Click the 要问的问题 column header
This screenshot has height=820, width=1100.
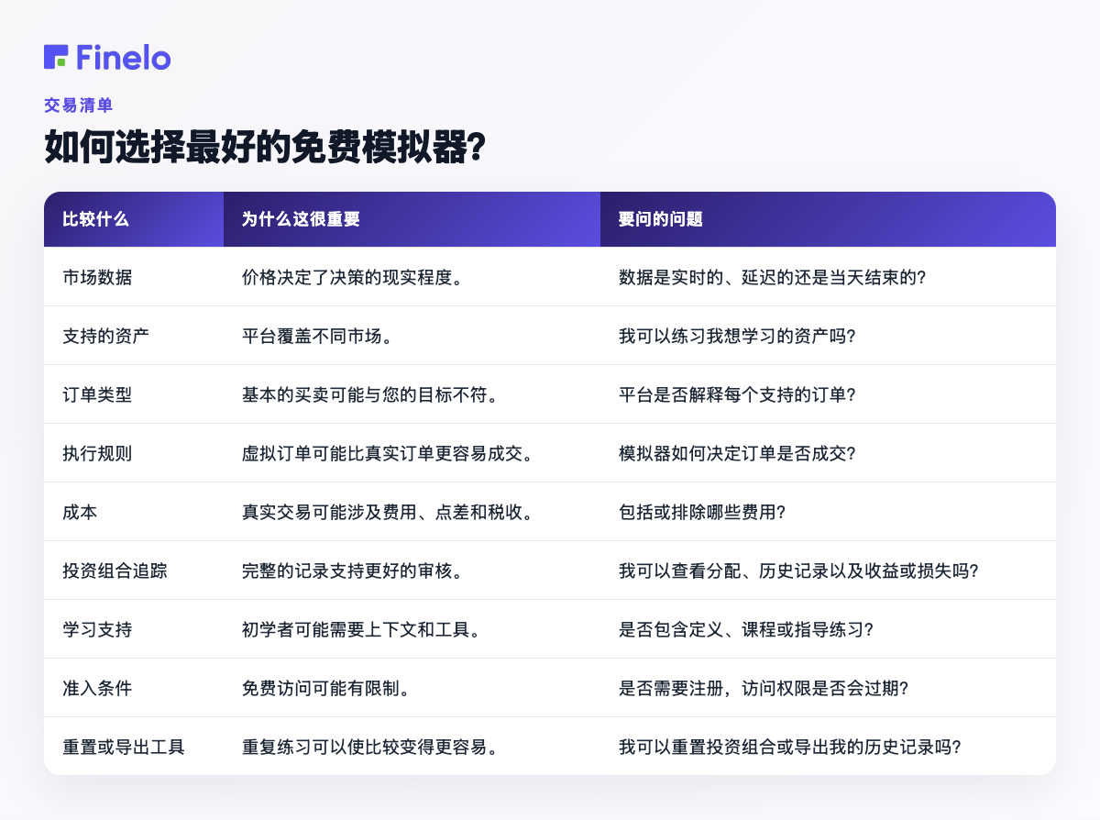[828, 219]
